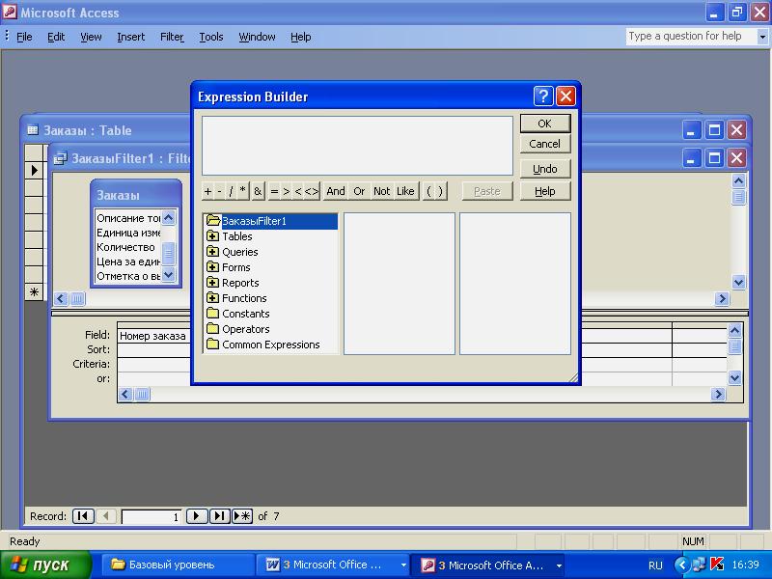Screen dimensions: 772x579
Task: Insert the minus operator
Action: pos(220,191)
